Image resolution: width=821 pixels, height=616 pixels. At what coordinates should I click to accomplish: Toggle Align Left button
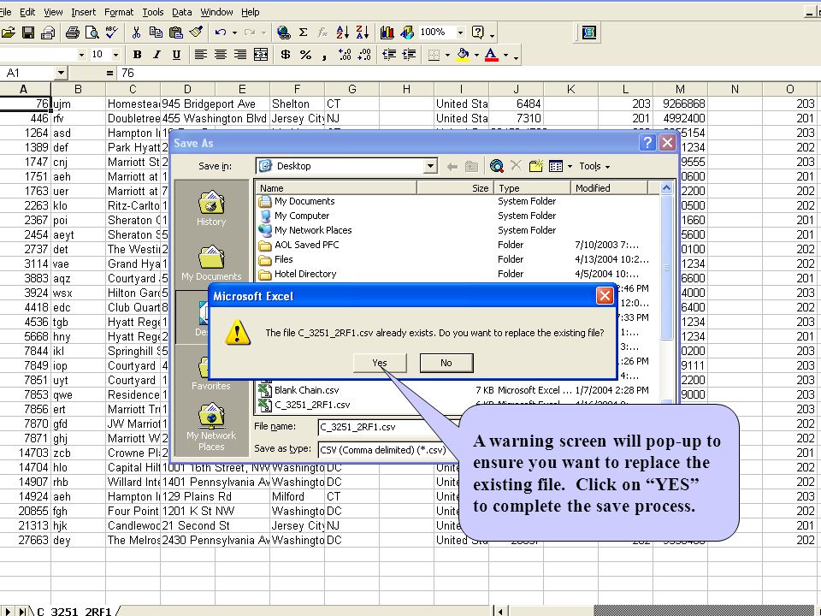pyautogui.click(x=200, y=55)
